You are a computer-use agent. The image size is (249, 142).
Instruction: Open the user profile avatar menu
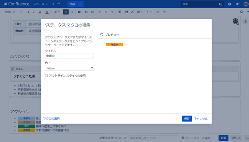click(246, 4)
